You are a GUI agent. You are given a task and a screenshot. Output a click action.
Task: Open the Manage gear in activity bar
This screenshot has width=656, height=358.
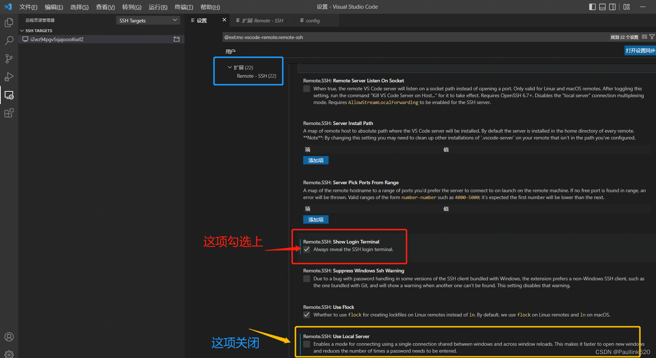coord(9,354)
